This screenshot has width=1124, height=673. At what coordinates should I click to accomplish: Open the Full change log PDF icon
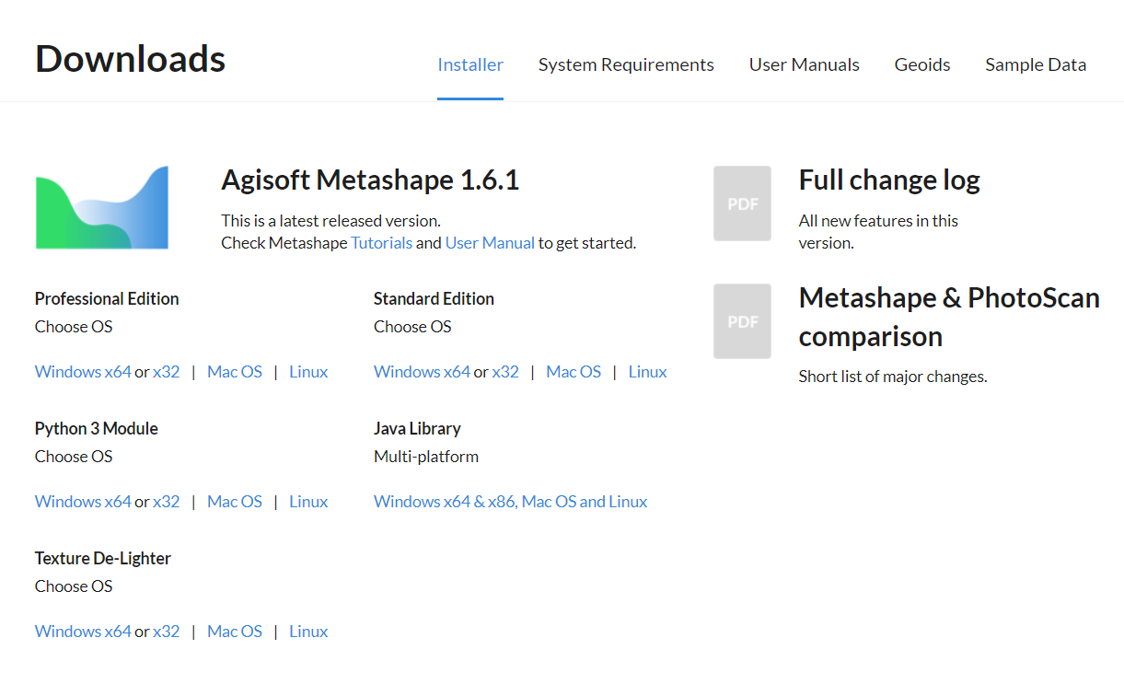(742, 203)
